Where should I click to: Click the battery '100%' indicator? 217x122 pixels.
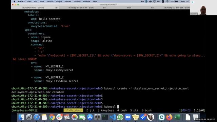point(174,1)
